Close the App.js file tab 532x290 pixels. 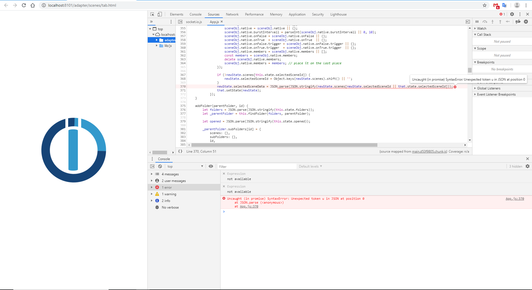point(222,21)
